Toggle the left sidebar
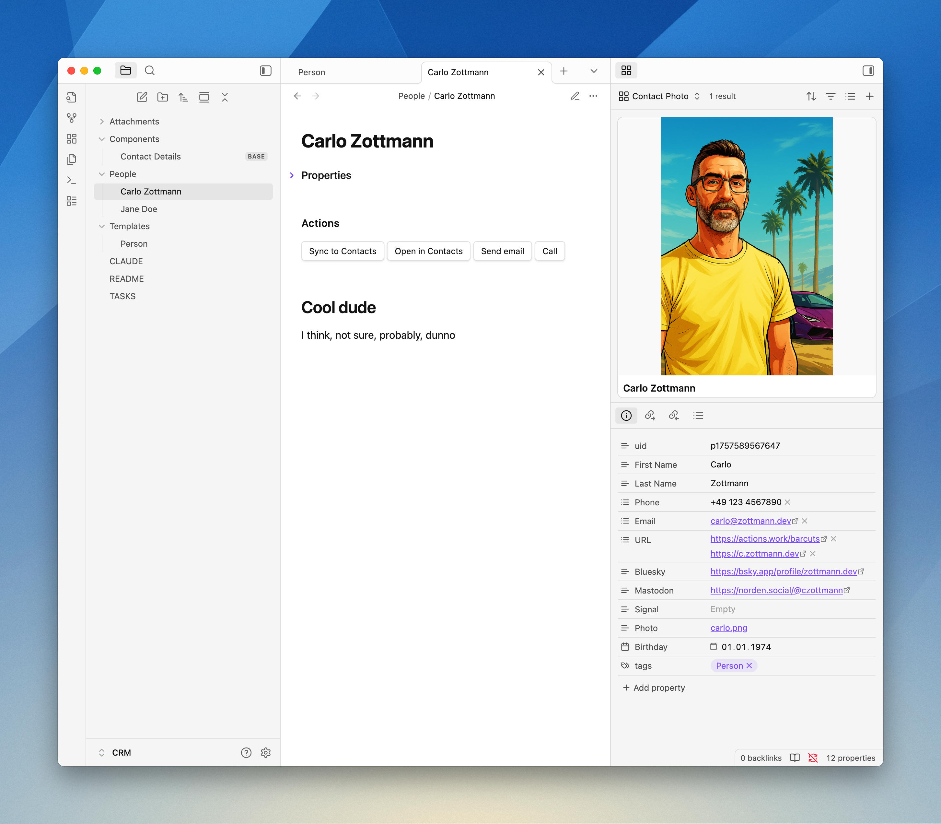Image resolution: width=941 pixels, height=824 pixels. (266, 70)
